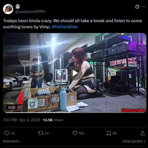Click the @sackponyfffffff handle
Viewport: 148px width, 148px height.
pyautogui.click(x=30, y=12)
